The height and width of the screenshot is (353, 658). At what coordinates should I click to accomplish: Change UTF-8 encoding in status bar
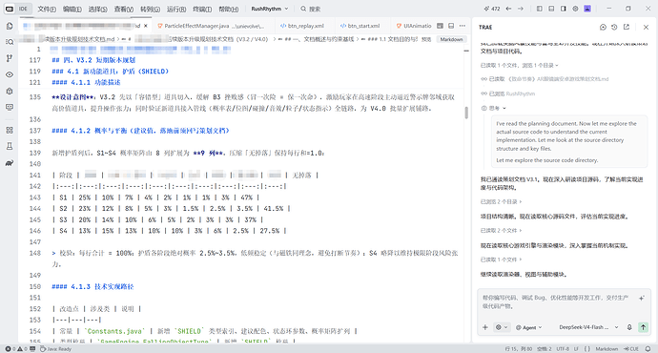click(x=563, y=349)
